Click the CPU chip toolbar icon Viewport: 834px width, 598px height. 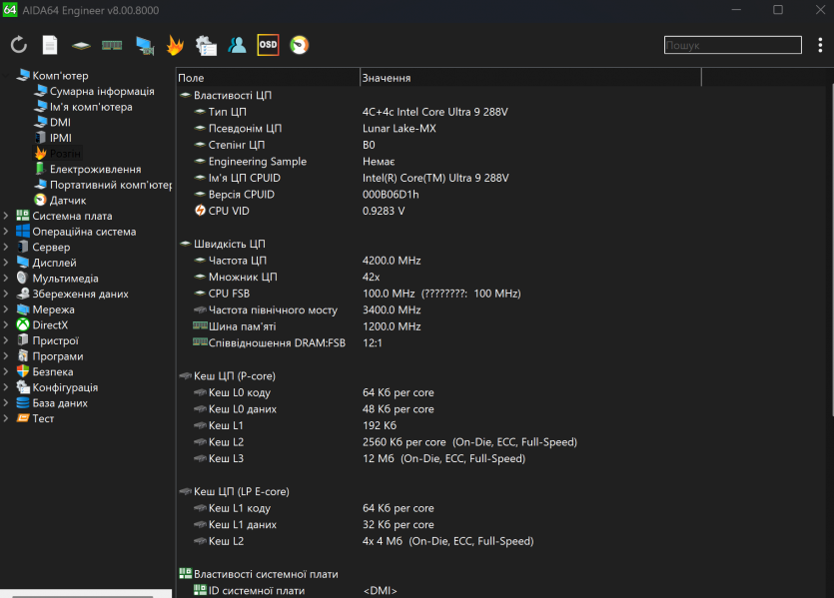pyautogui.click(x=81, y=45)
